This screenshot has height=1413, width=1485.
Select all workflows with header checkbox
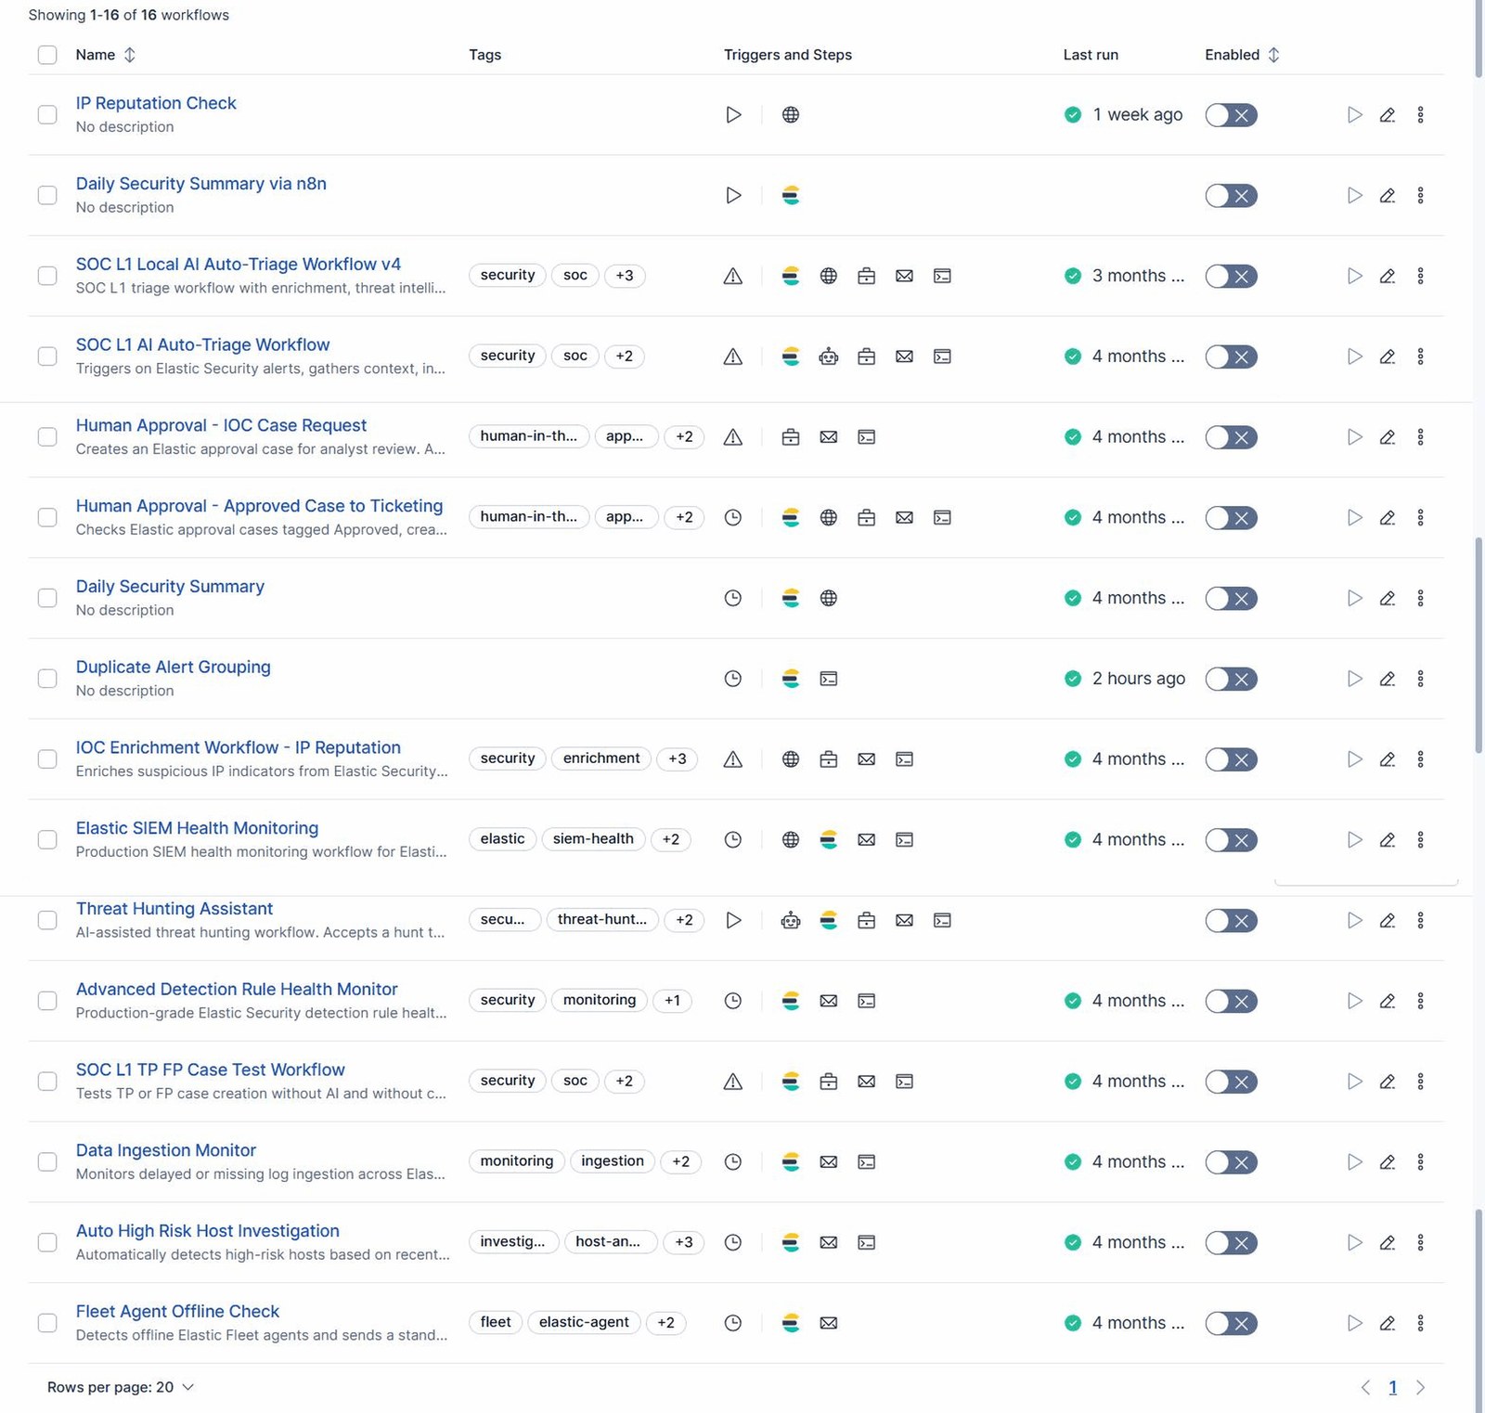tap(47, 55)
